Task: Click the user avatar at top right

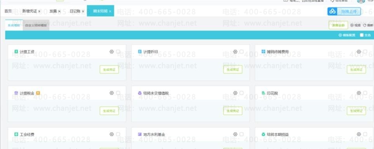Action: pos(361,1)
